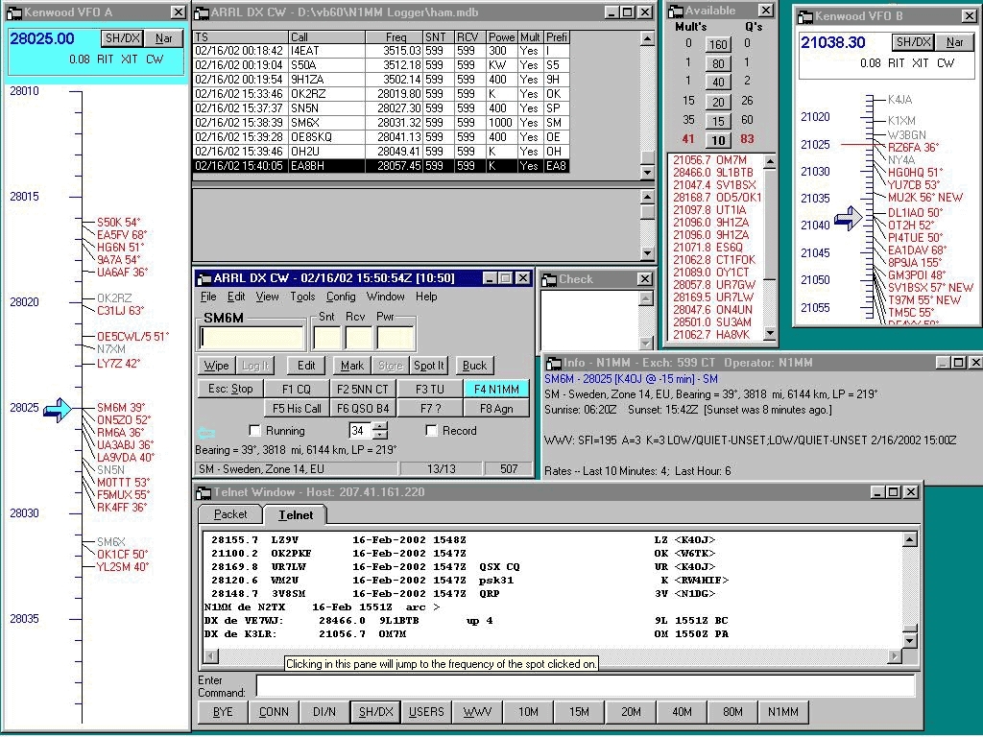The height and width of the screenshot is (737, 983).
Task: Switch to the Packet tab
Action: (x=230, y=515)
